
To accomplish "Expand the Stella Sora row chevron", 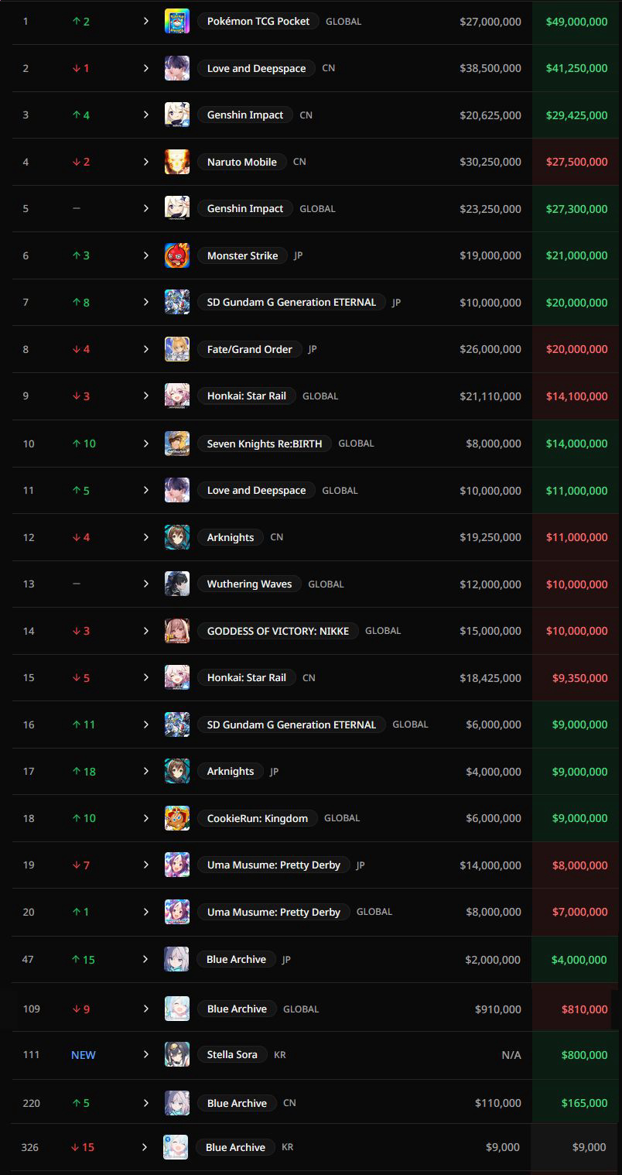I will 145,1054.
